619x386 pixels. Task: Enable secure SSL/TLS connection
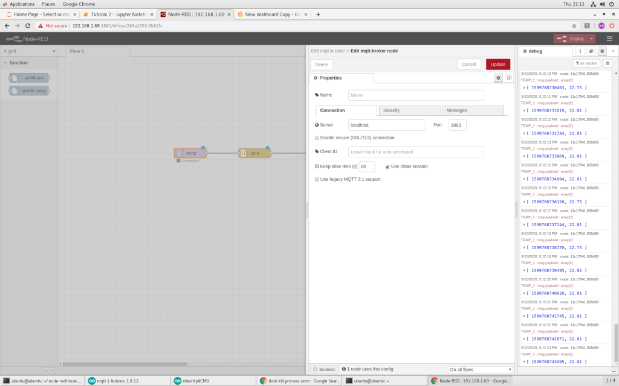(316, 138)
